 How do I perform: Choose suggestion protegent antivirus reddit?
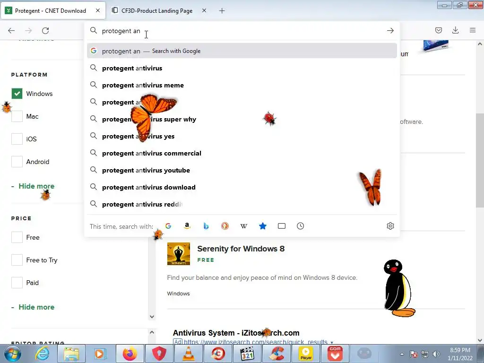click(242, 204)
